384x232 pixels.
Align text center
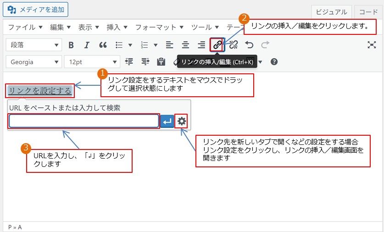(x=185, y=45)
